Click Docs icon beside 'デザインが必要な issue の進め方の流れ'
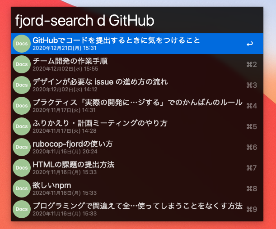 coord(22,85)
